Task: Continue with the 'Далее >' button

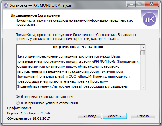Action: tap(115, 116)
